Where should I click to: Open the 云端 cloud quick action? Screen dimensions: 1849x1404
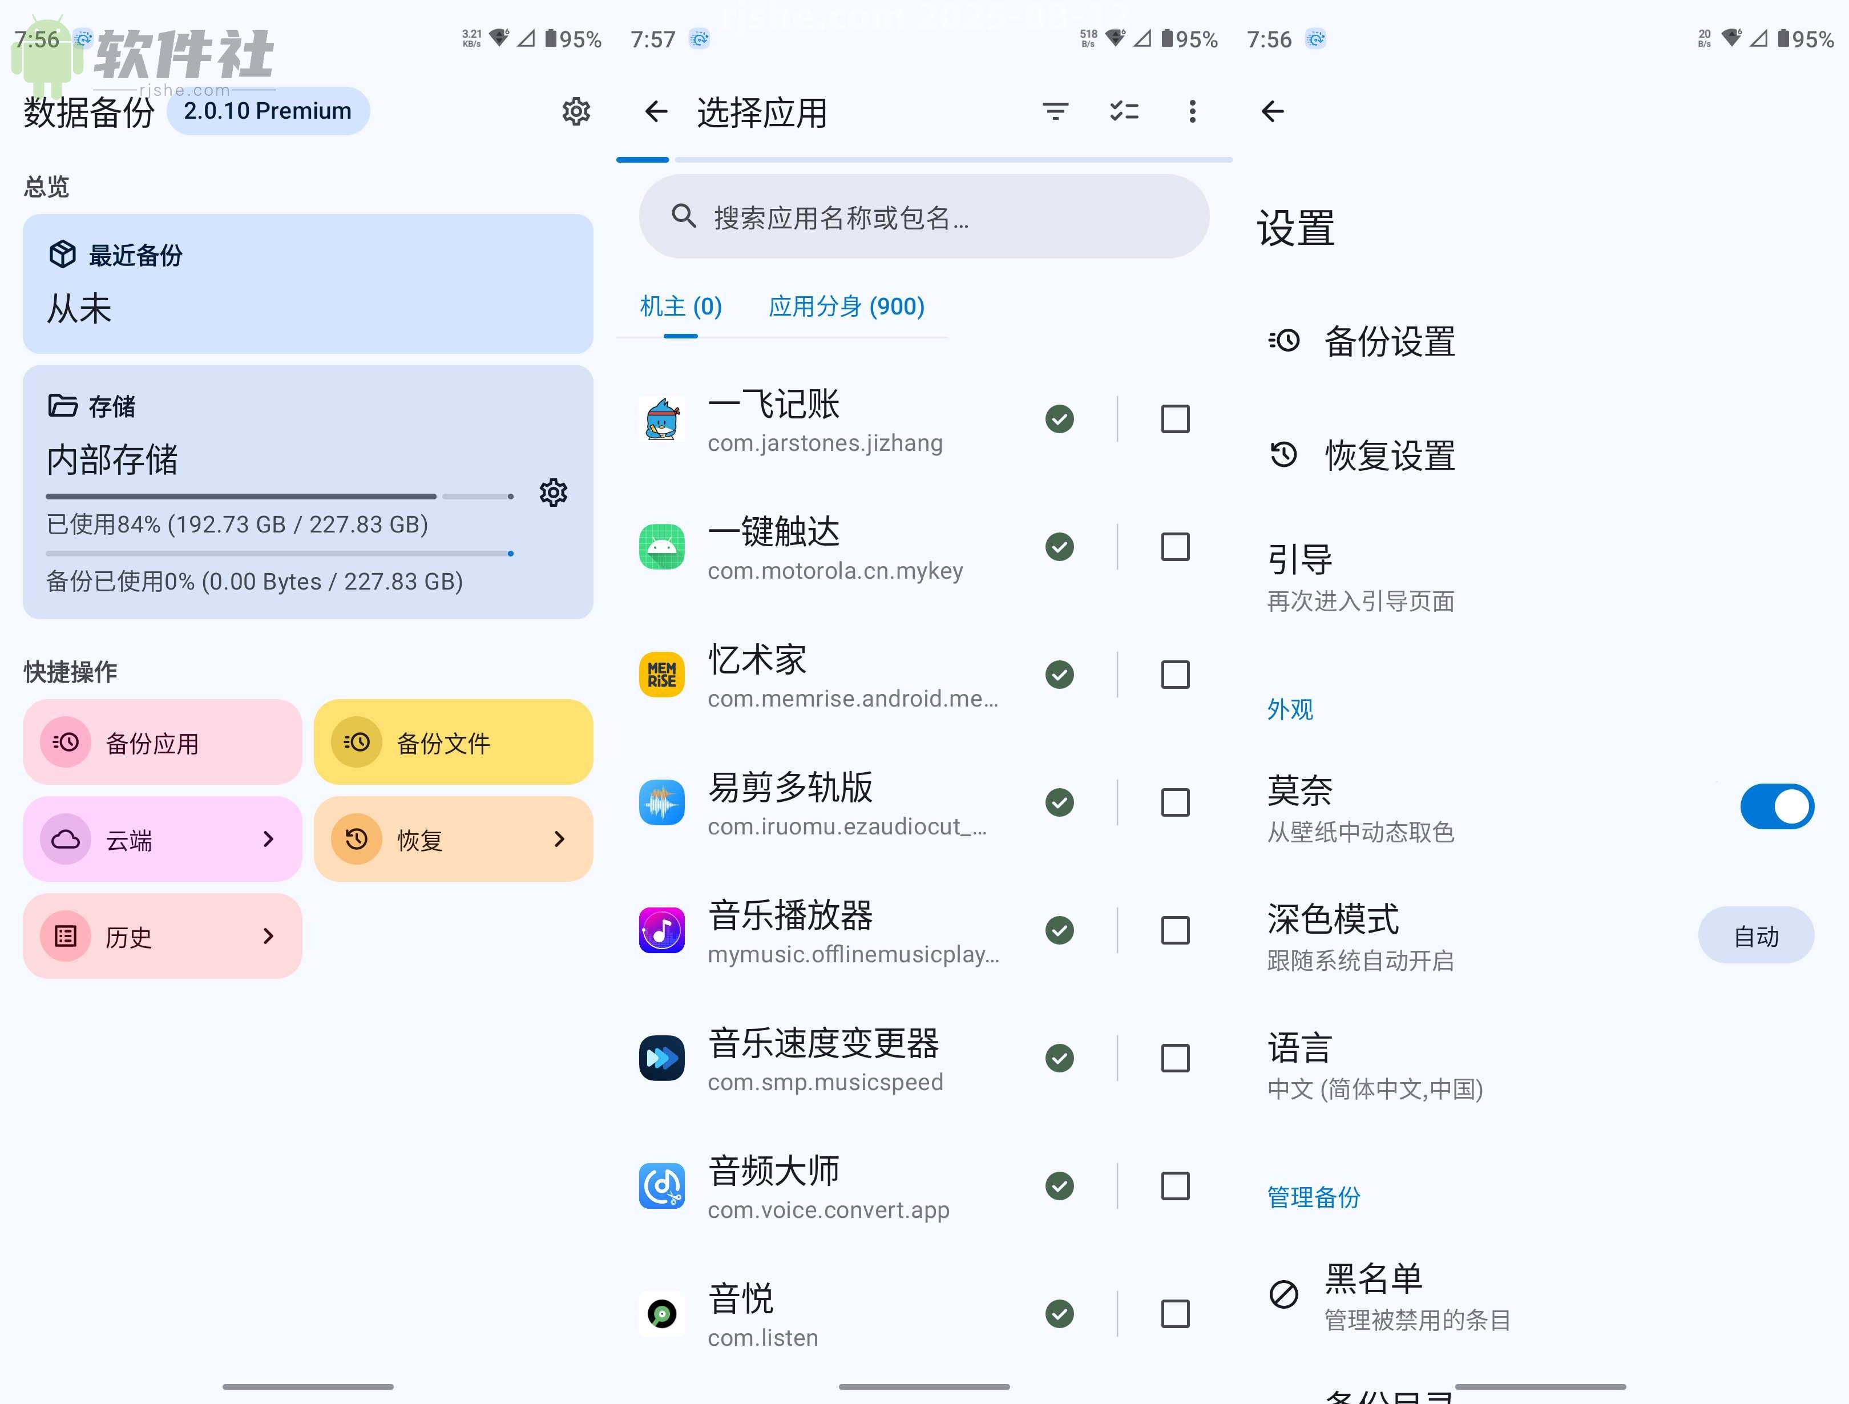tap(162, 840)
